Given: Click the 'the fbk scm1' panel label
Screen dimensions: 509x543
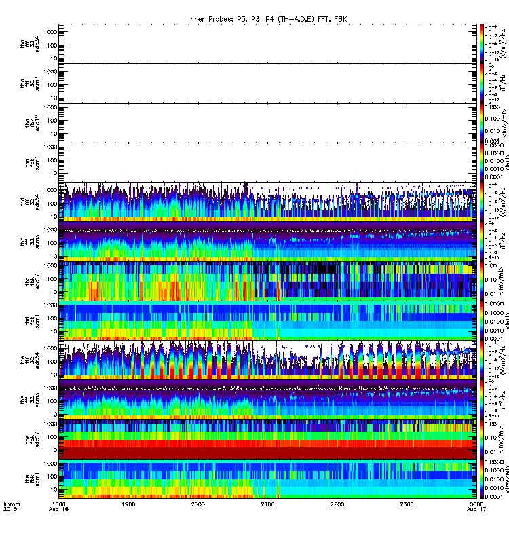Looking at the screenshot, I should pyautogui.click(x=33, y=479).
